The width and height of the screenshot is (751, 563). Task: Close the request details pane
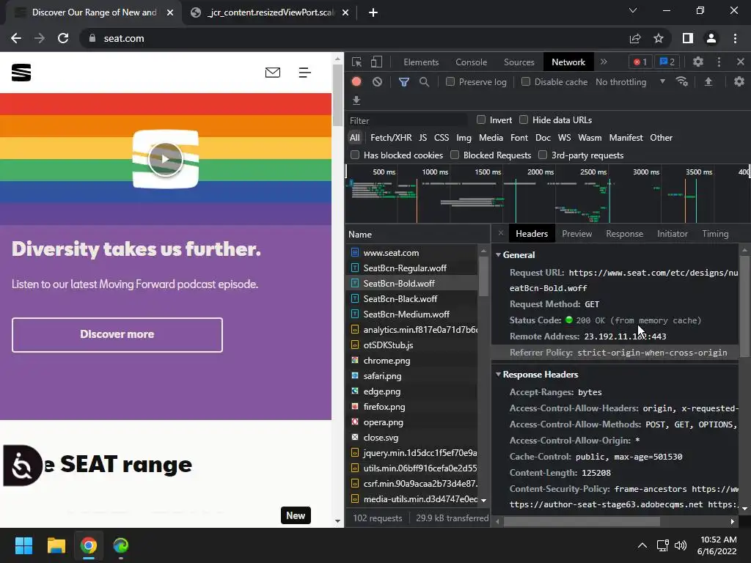pyautogui.click(x=500, y=233)
